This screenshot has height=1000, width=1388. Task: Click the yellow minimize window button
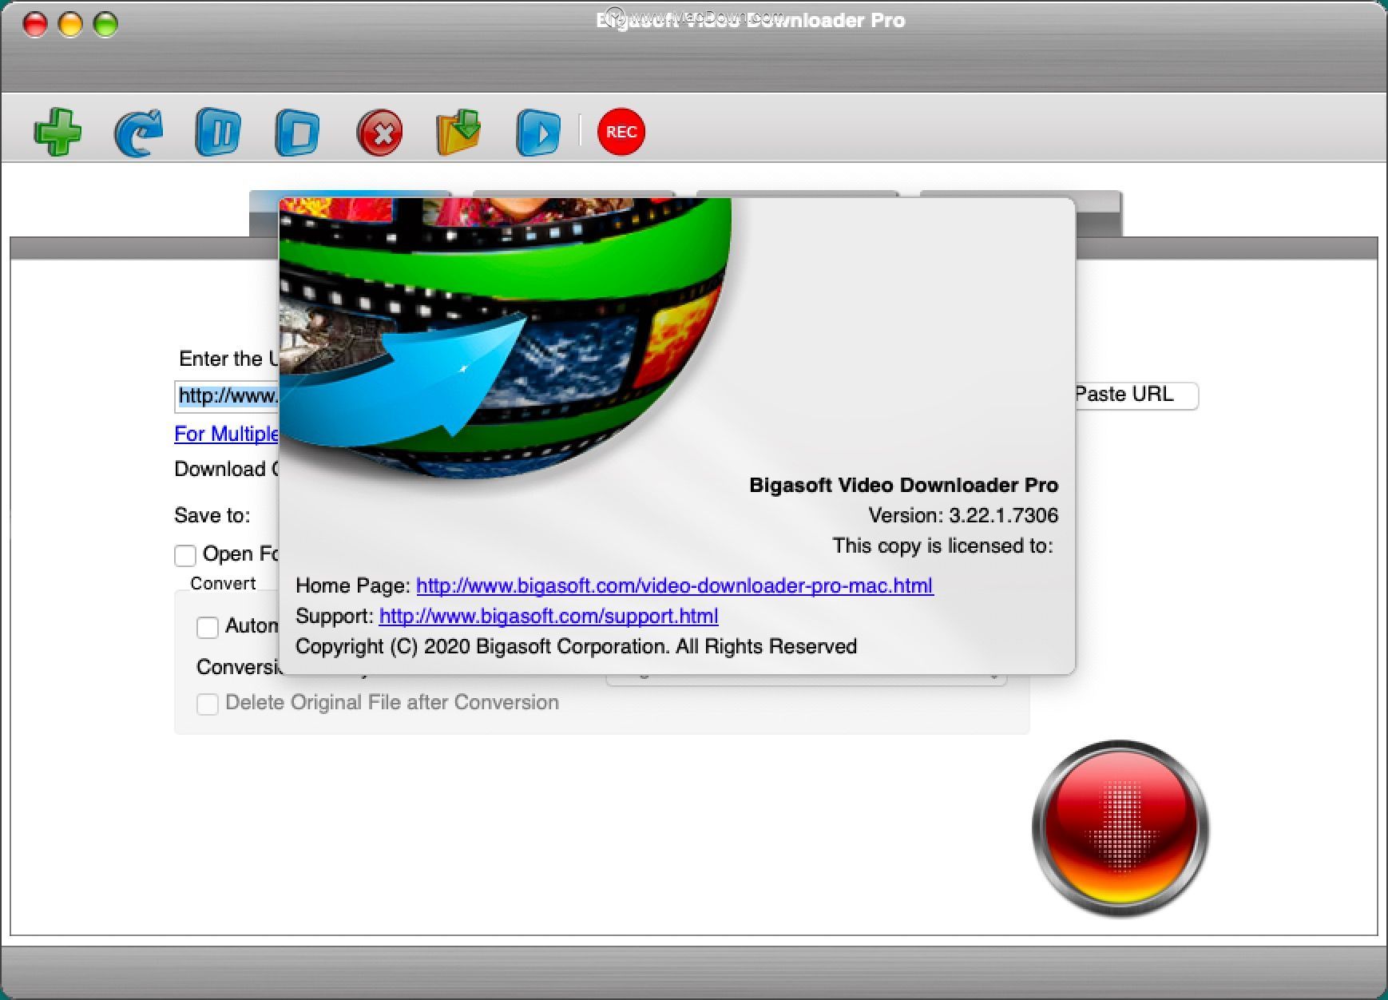[70, 24]
